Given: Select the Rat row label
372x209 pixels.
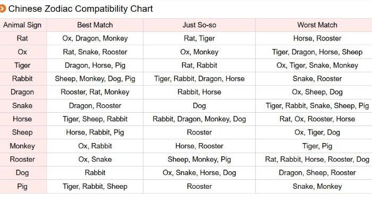Looking at the screenshot, I should (x=22, y=38).
